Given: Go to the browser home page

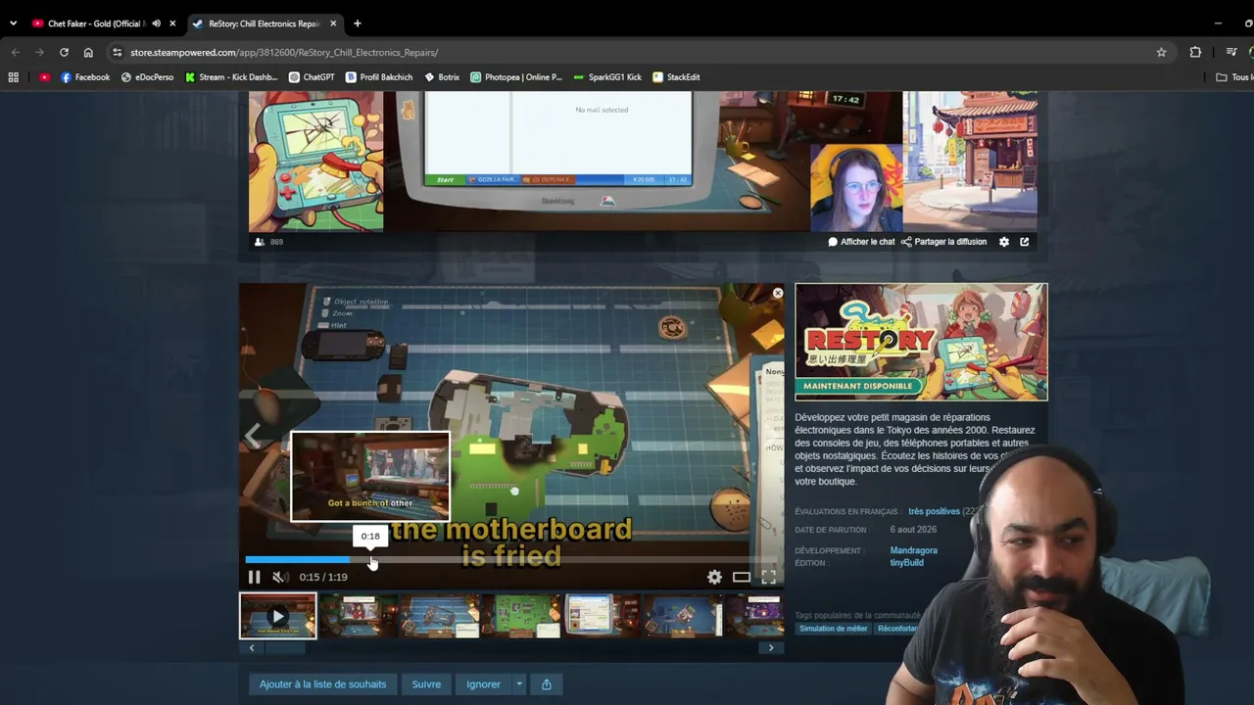Looking at the screenshot, I should click(x=88, y=52).
